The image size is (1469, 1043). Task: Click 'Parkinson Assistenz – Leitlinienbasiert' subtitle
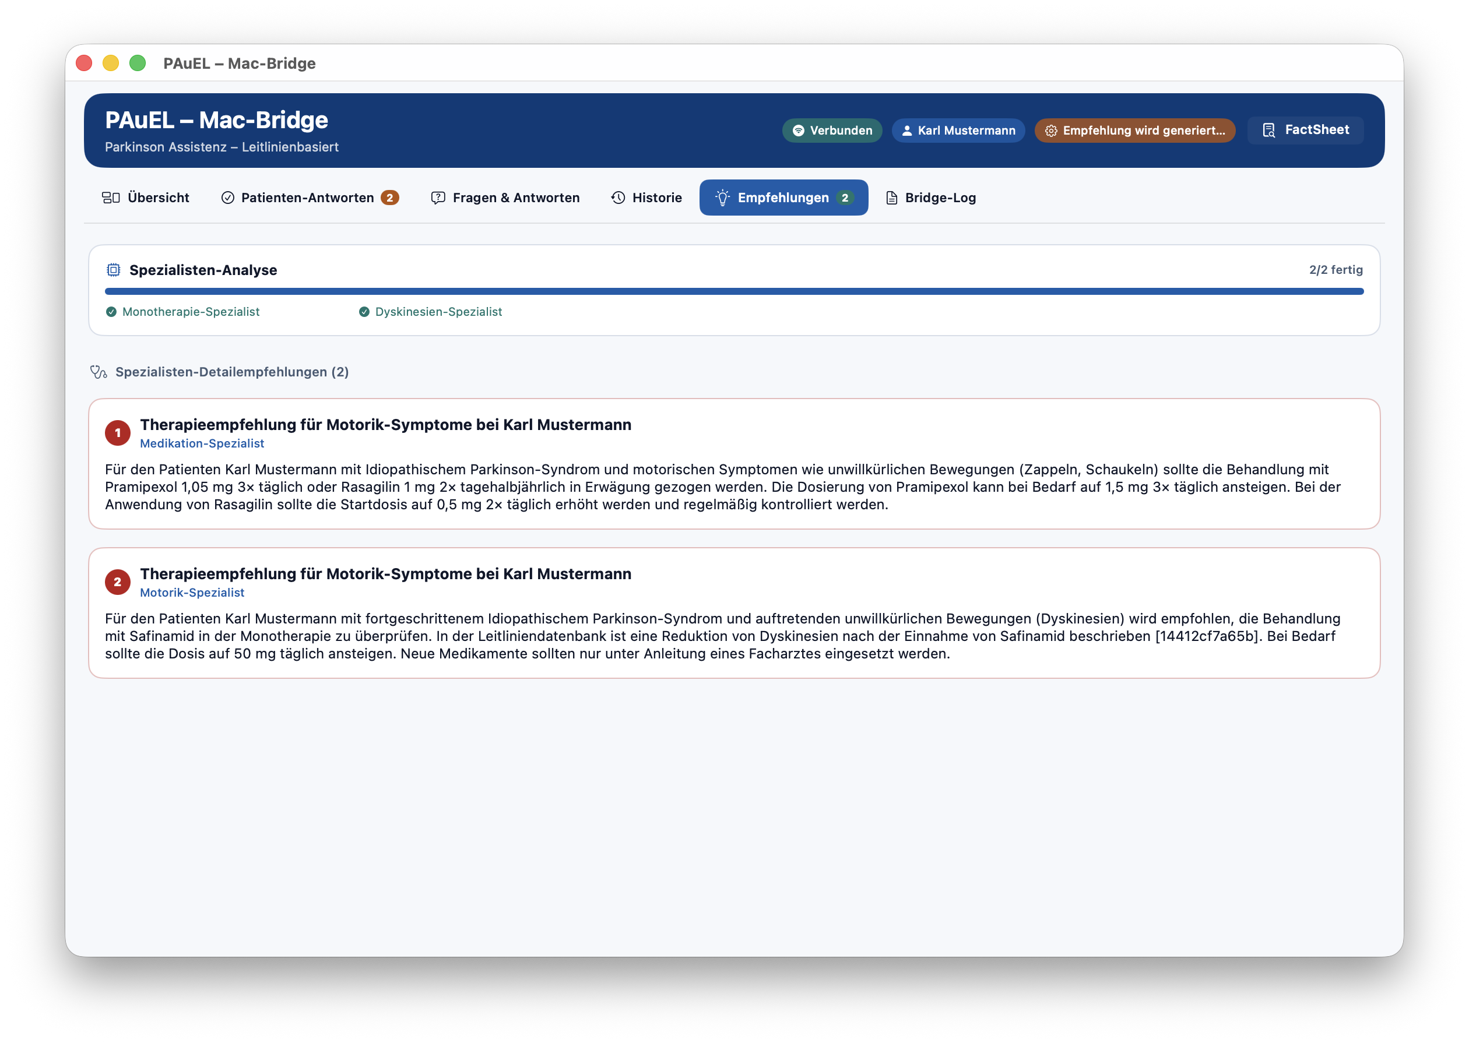click(x=222, y=147)
